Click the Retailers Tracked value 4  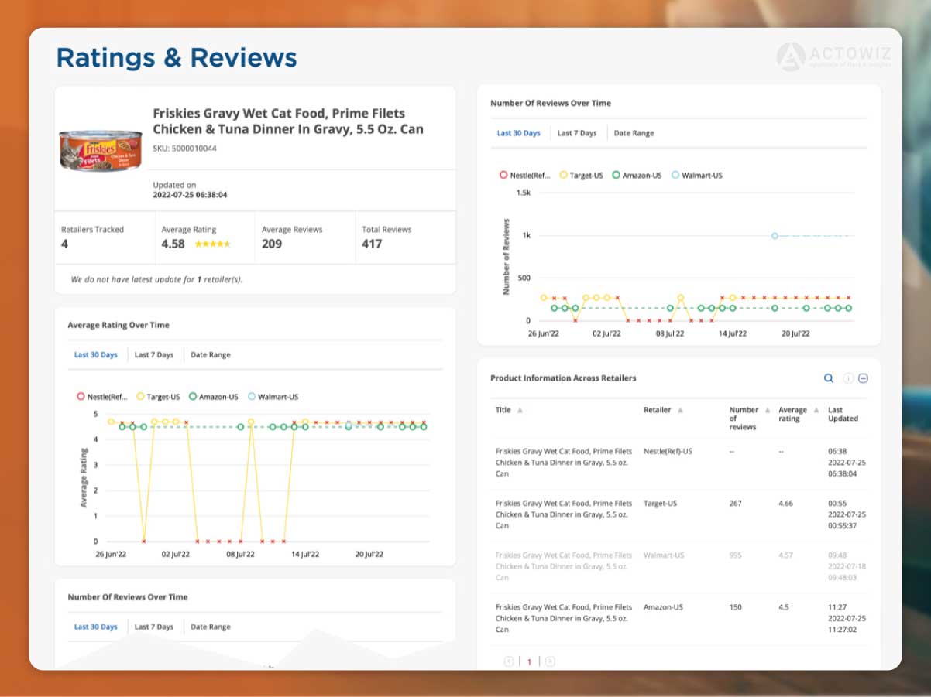[64, 244]
